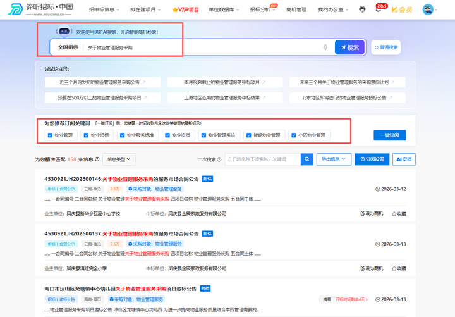Click the 2.6万 amount tag
The image size is (455, 317).
115,189
